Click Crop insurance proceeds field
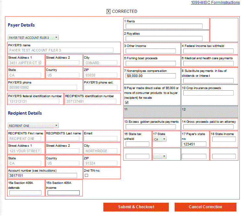Viewport: 242px width, 216px height. click(208, 93)
